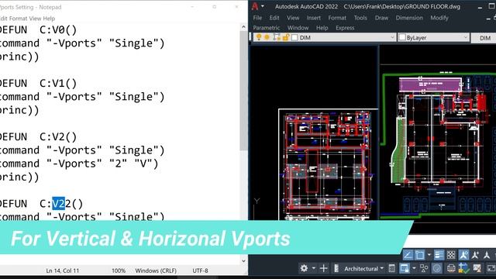Click Notepad scrollbar down arrow
Image resolution: width=496 pixels, height=279 pixels.
[243, 260]
